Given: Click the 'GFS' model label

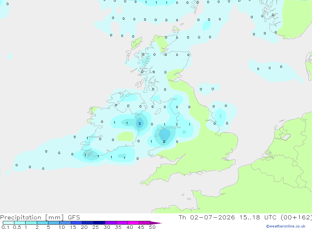Looking at the screenshot, I should (x=74, y=217).
